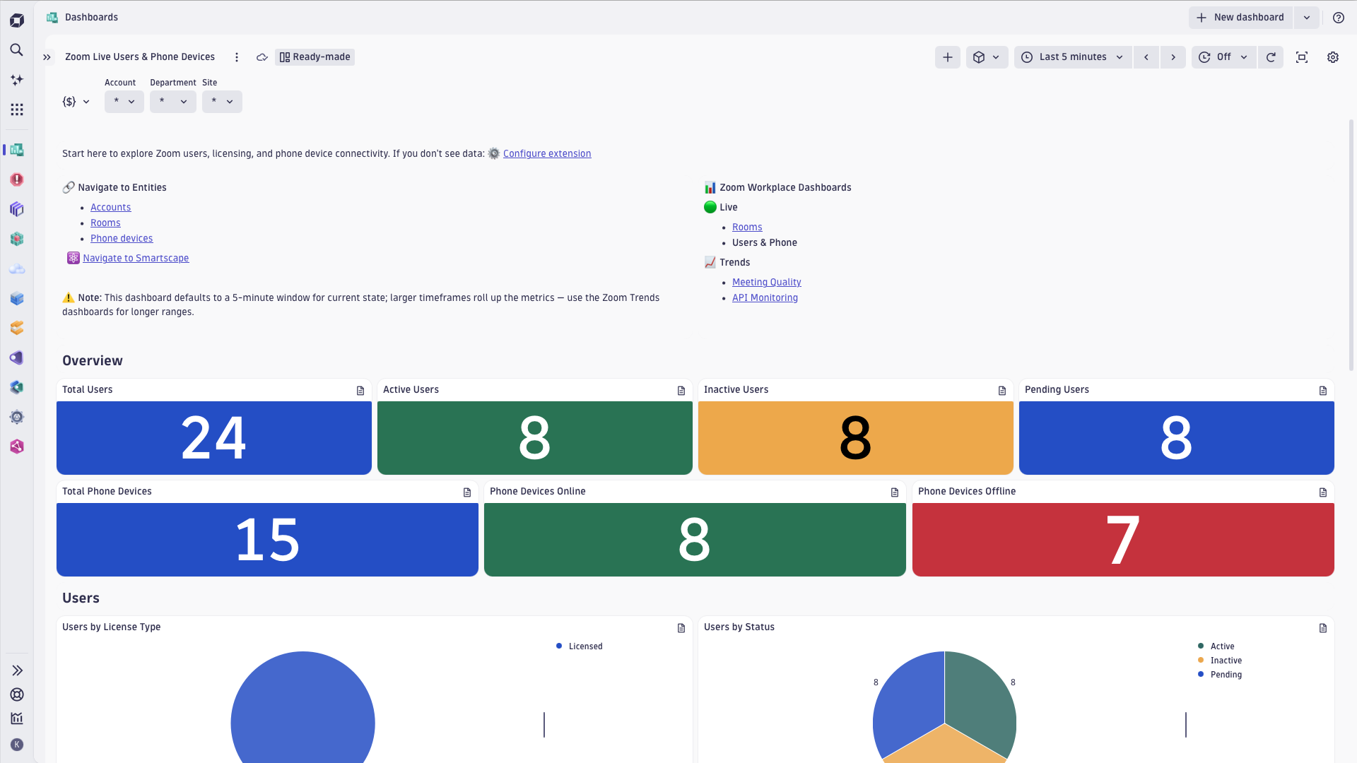This screenshot has height=763, width=1357.
Task: Open the Account filter dropdown
Action: [124, 102]
